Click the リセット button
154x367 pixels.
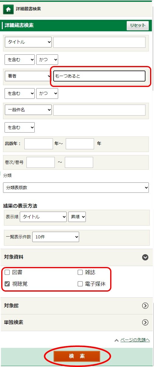[x=138, y=26]
